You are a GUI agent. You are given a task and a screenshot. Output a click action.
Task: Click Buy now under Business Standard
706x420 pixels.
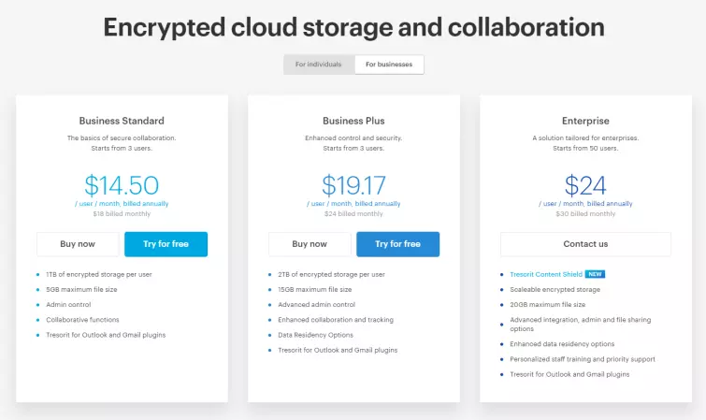coord(78,244)
